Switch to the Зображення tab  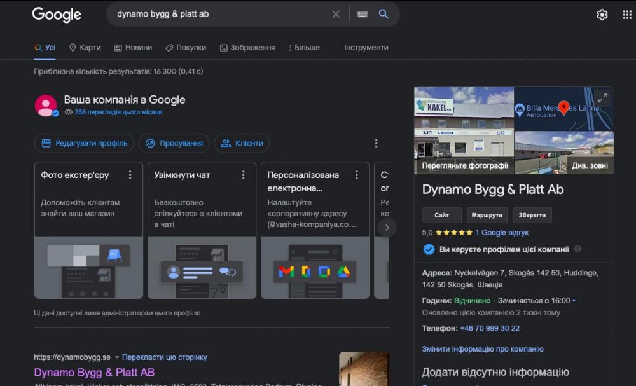click(247, 48)
